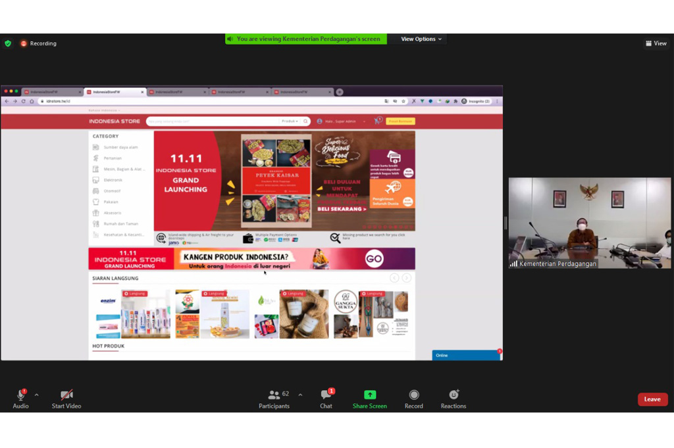Image resolution: width=674 pixels, height=448 pixels.
Task: Turn on camera with Start Video
Action: click(66, 399)
